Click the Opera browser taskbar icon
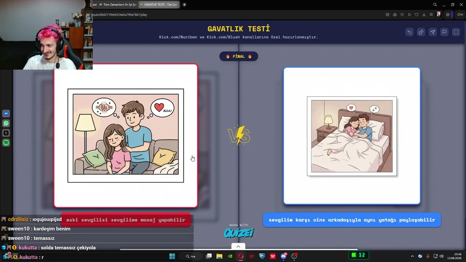 [241, 256]
